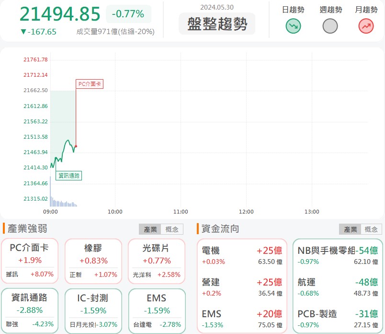The image size is (385, 334).
Task: Open the 光碟片 industry card
Action: (x=157, y=261)
